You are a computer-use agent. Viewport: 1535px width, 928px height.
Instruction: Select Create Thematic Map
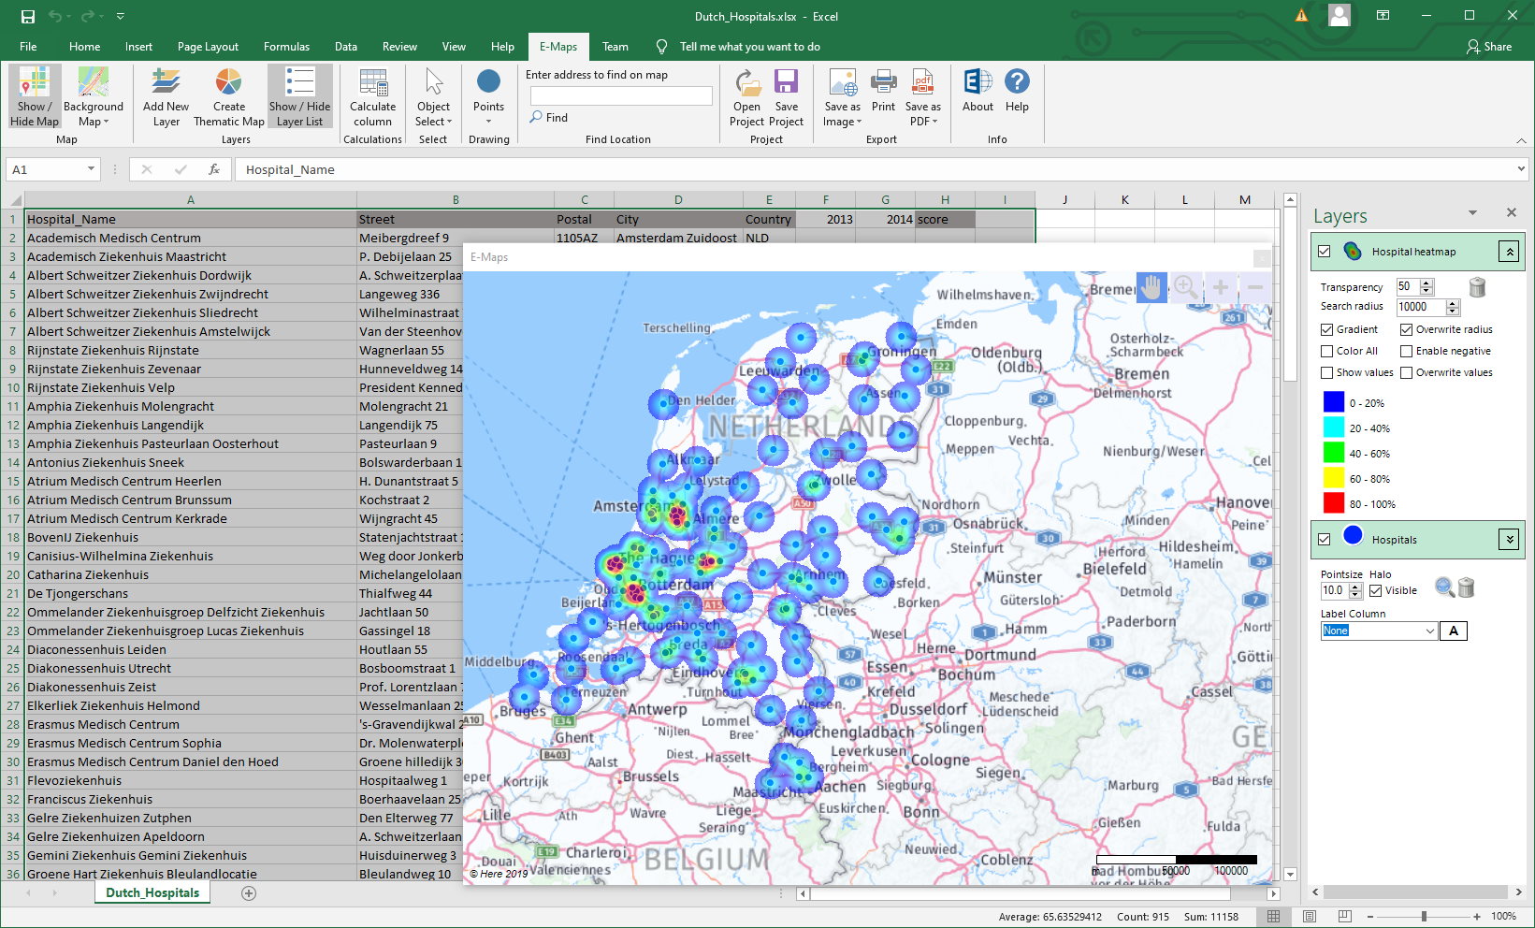coord(227,96)
